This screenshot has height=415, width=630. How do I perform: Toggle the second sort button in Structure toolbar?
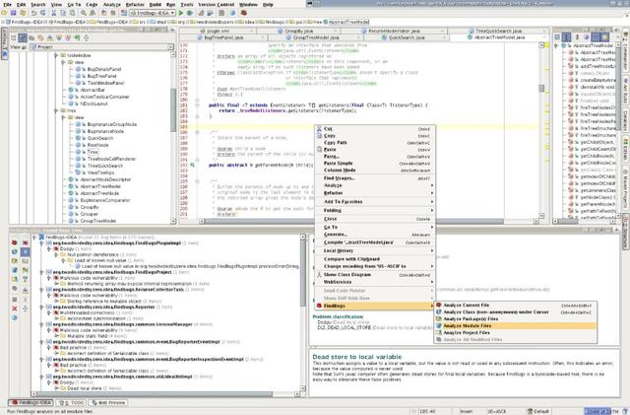tap(567, 37)
